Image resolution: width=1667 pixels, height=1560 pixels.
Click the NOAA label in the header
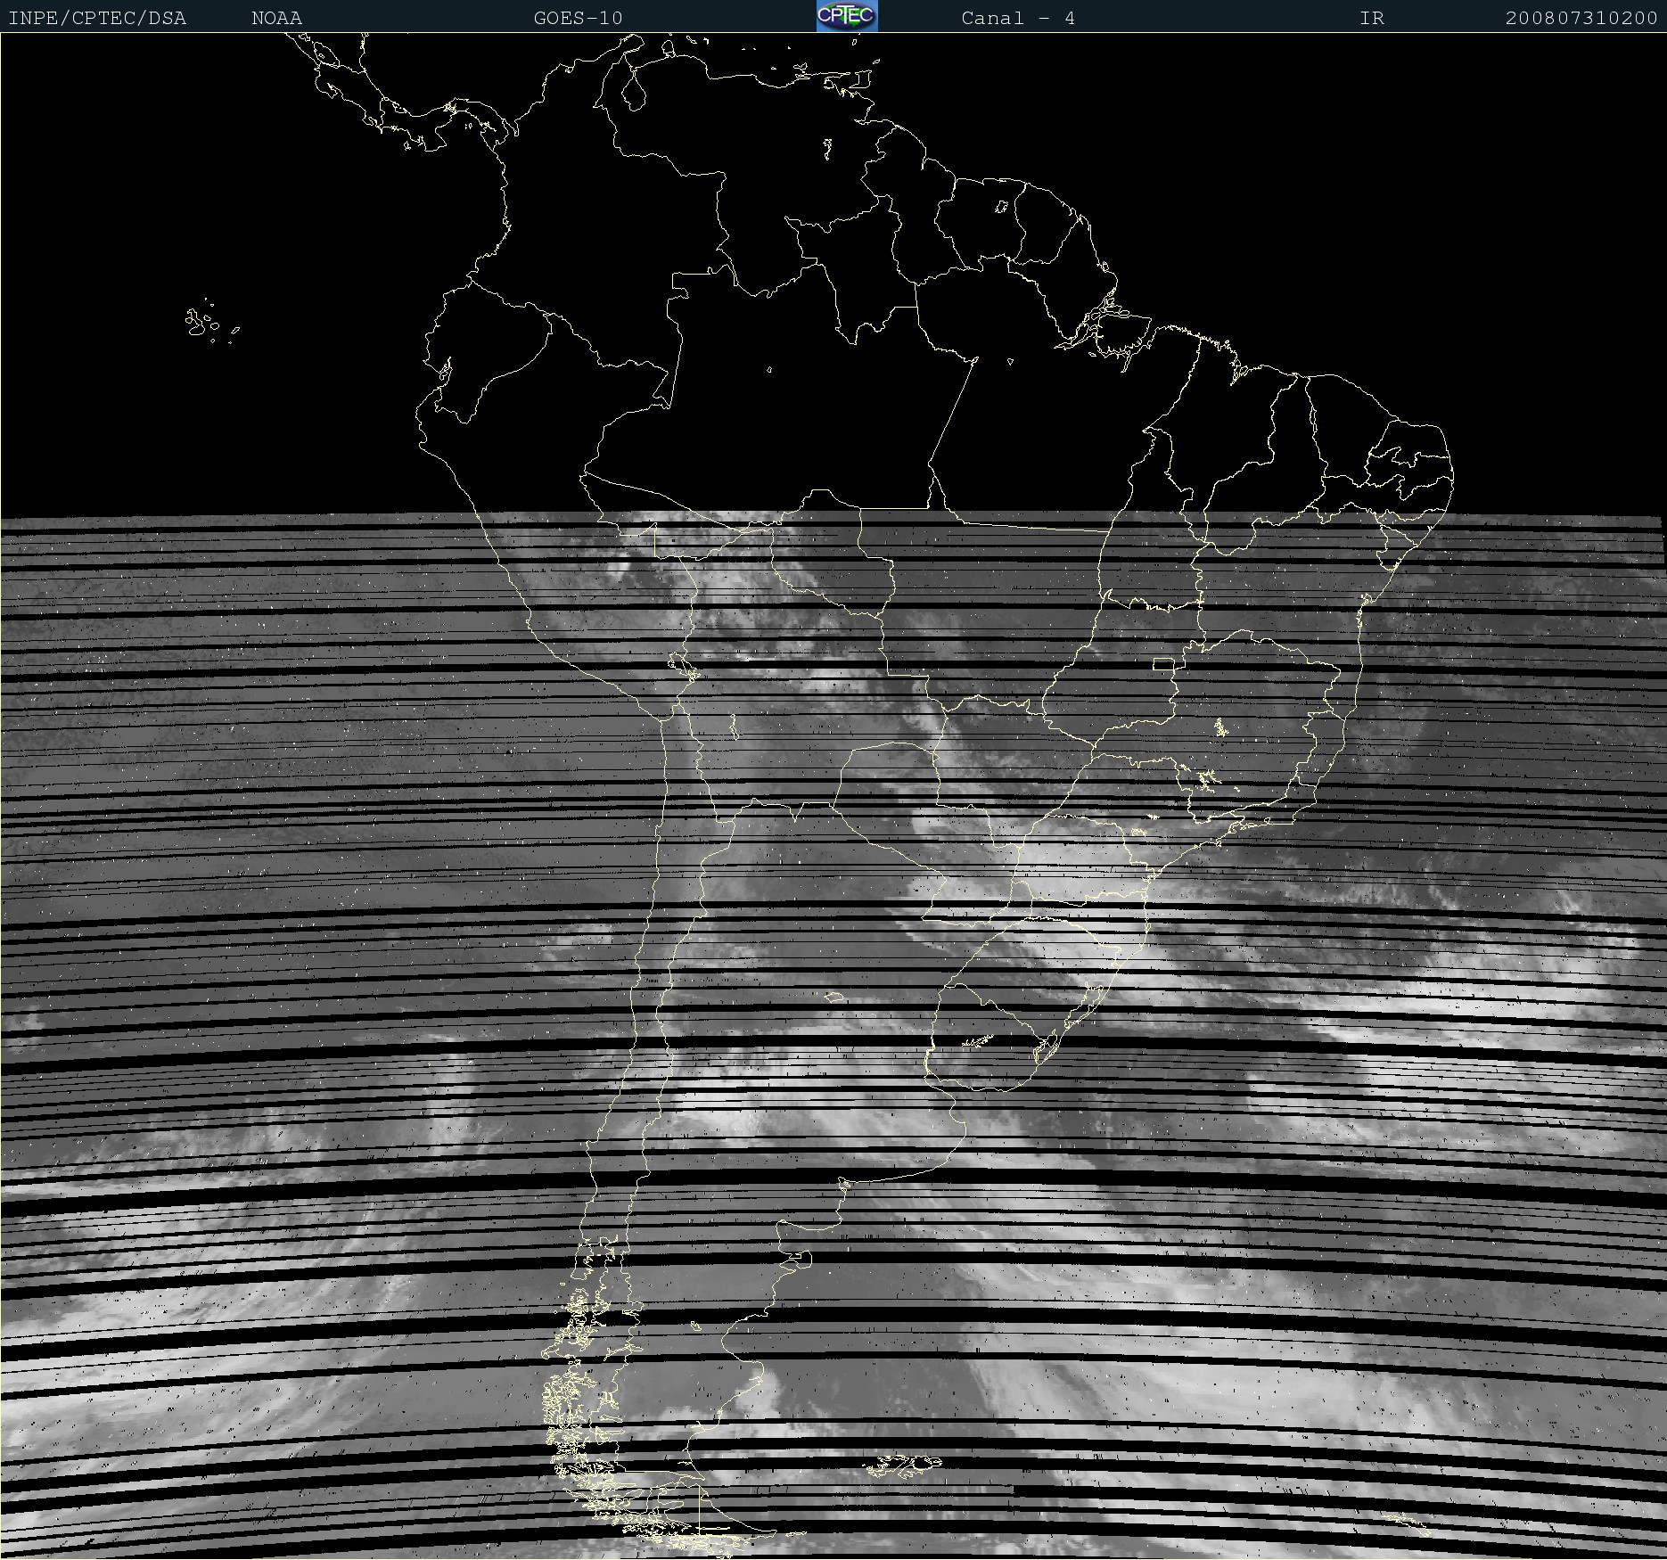[276, 18]
